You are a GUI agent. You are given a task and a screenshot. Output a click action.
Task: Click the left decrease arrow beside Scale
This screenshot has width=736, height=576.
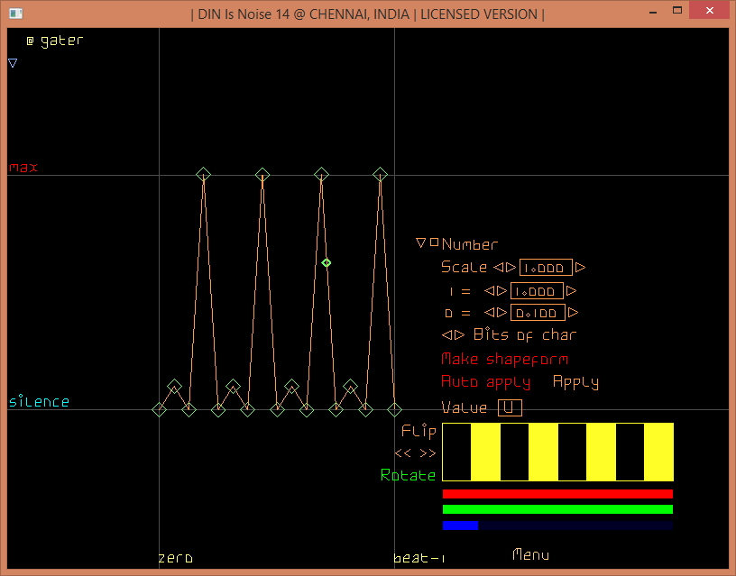pos(497,268)
